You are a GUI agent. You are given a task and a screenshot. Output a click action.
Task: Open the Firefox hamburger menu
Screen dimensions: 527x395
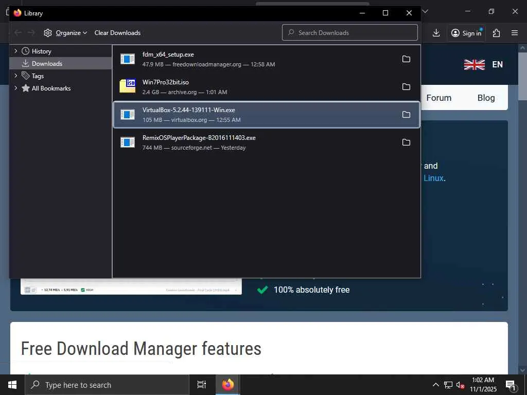pyautogui.click(x=515, y=33)
